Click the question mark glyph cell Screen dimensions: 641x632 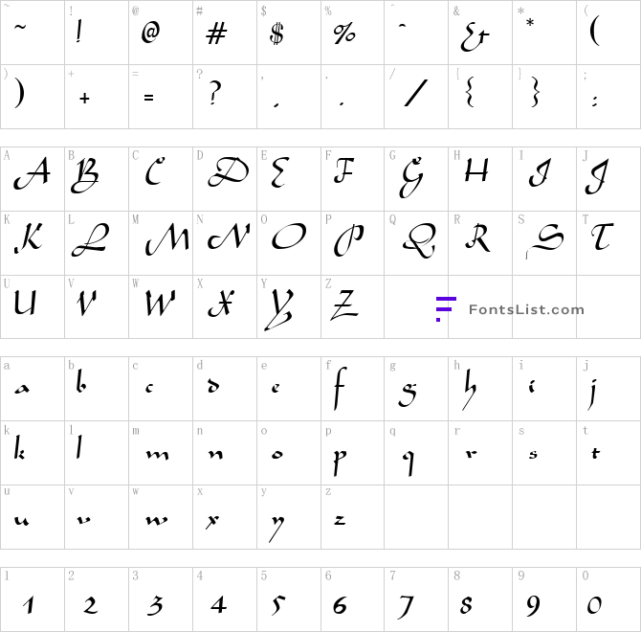(x=225, y=97)
